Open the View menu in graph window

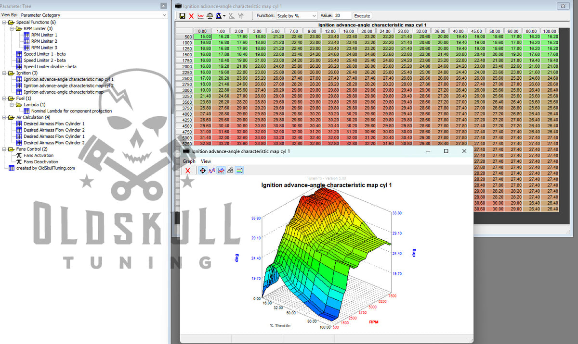[206, 161]
